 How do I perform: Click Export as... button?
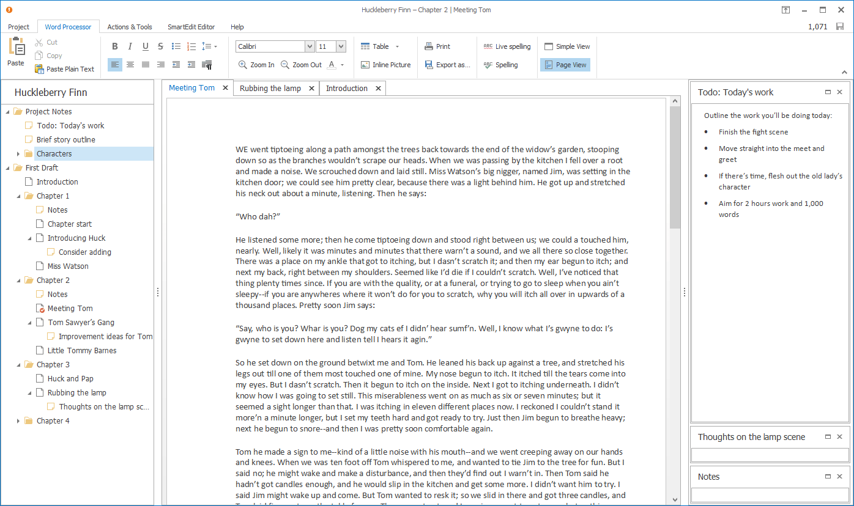447,65
